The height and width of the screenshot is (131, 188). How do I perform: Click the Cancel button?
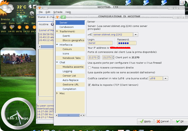163,121
